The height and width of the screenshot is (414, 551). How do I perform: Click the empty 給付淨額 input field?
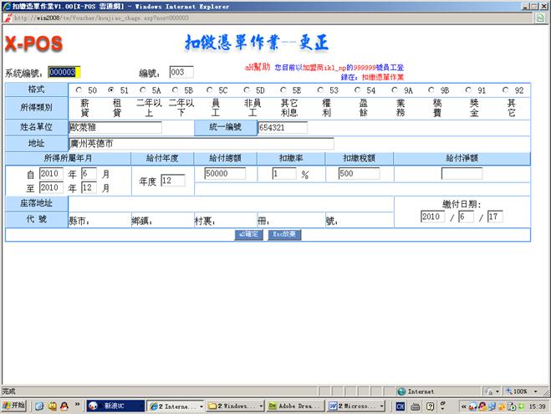pyautogui.click(x=462, y=174)
